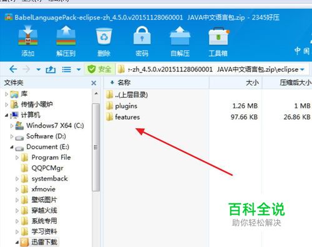312x247 pixels.
Task: Open the navigation history dropdown arrow
Action: point(39,69)
